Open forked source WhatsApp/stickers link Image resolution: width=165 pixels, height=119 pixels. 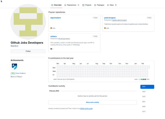64,39
